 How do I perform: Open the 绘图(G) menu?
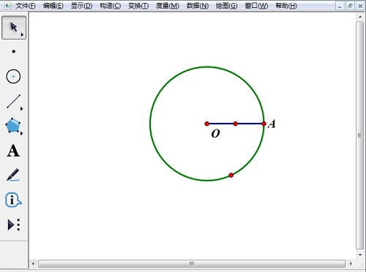click(x=226, y=6)
